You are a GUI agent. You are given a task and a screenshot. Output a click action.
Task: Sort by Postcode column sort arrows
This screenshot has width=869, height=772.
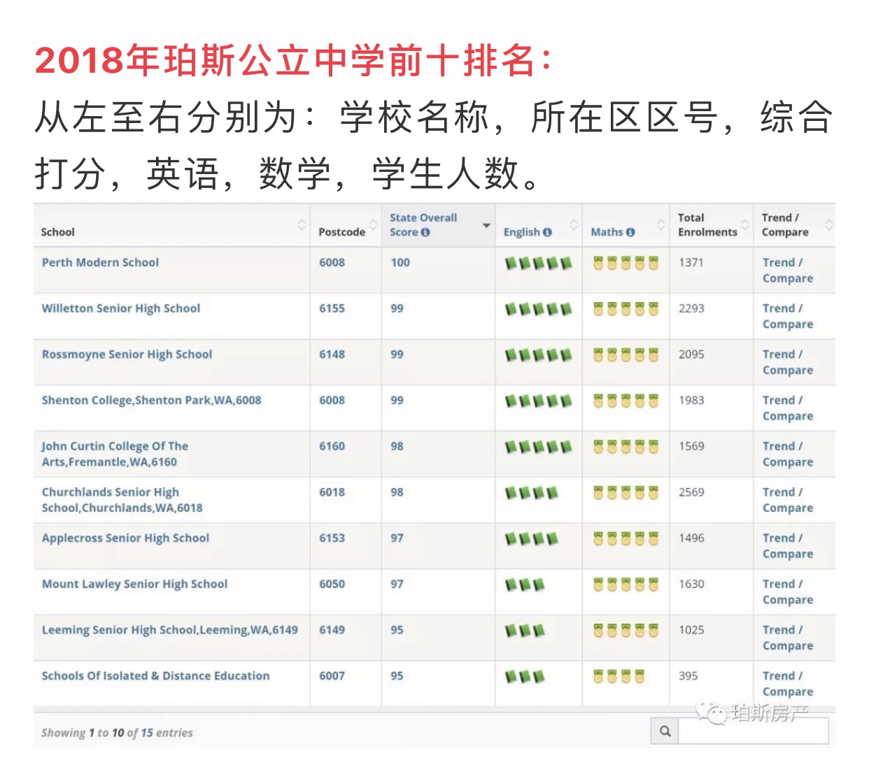coord(374,225)
